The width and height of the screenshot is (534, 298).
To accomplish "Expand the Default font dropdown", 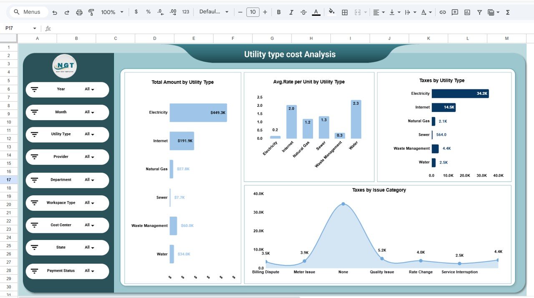I will point(214,12).
